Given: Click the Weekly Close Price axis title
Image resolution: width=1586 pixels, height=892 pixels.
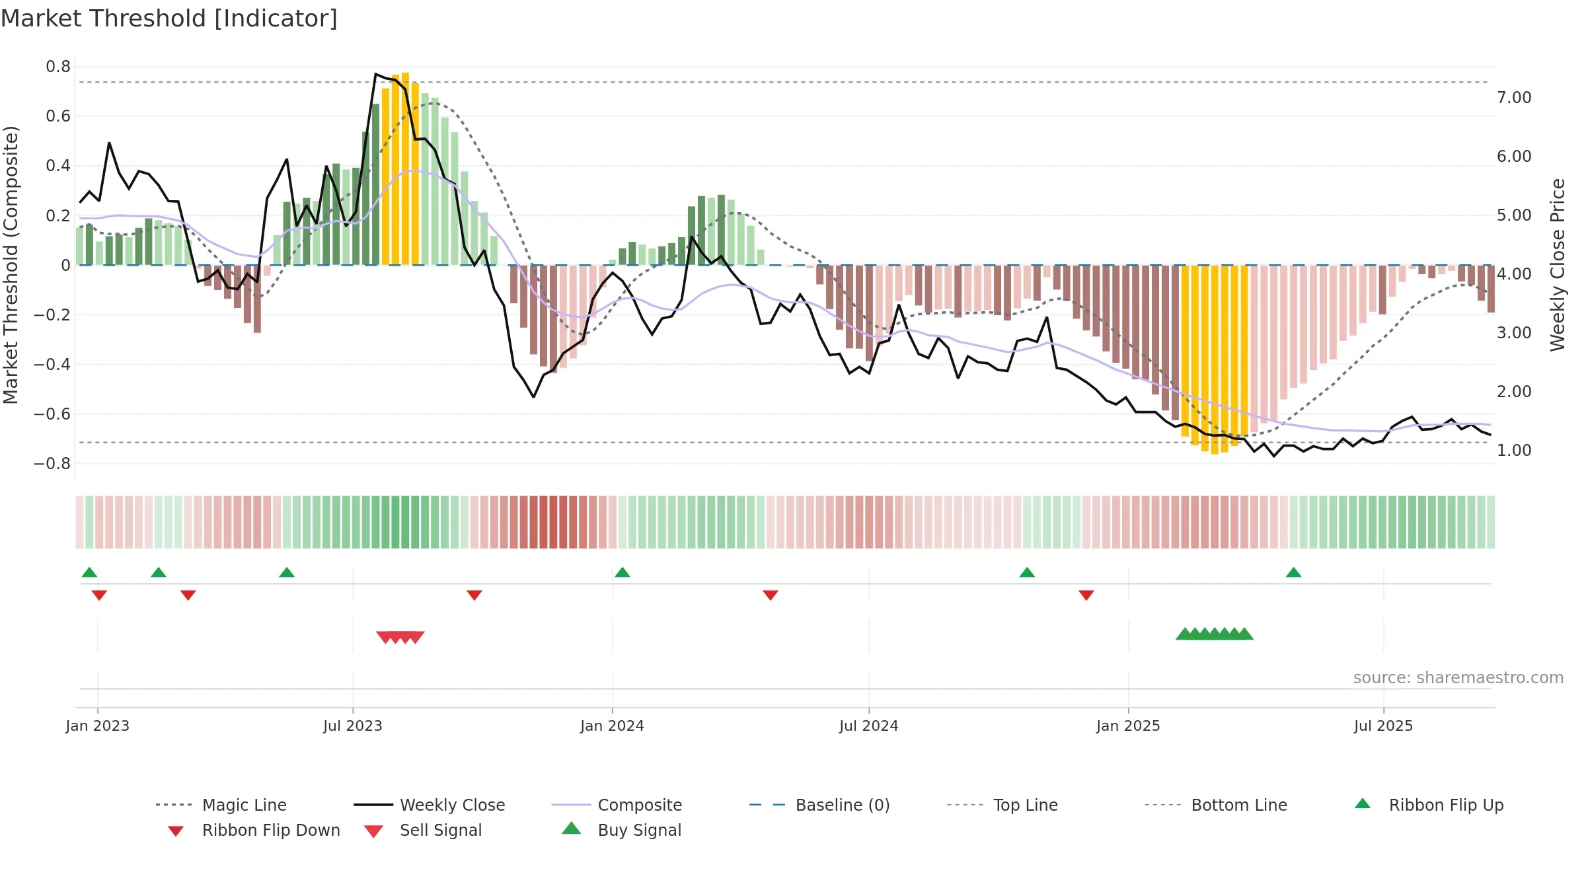Looking at the screenshot, I should pos(1558,264).
